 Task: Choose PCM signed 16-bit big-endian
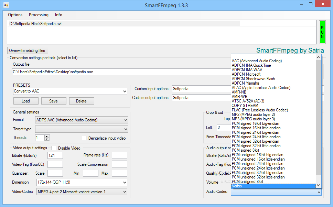pyautogui.click(x=273, y=123)
